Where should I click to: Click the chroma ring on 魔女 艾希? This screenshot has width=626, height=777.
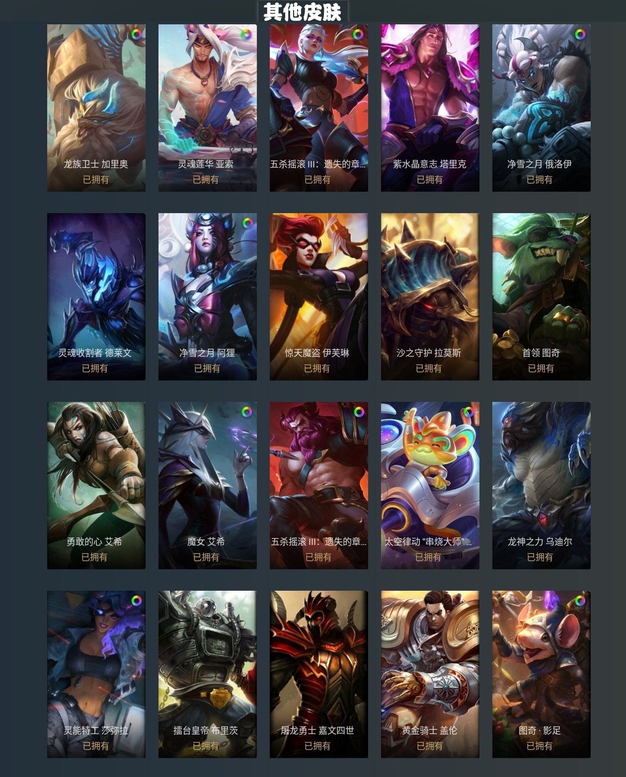[x=247, y=412]
